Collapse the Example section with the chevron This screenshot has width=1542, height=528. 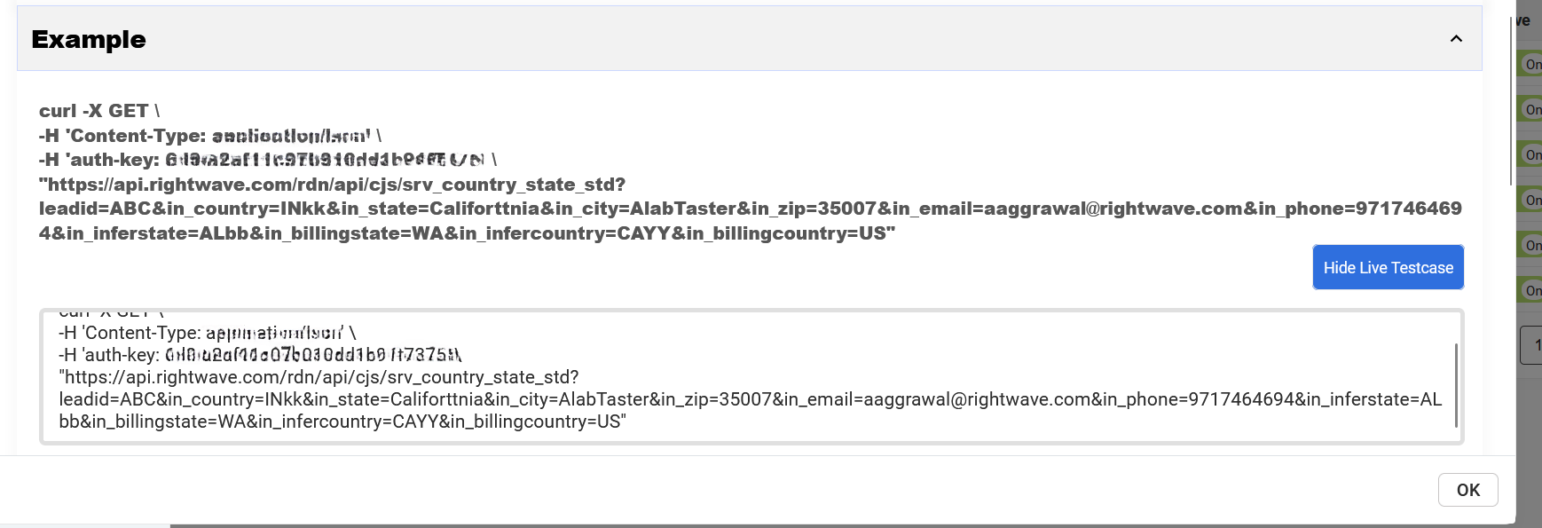pyautogui.click(x=1456, y=39)
